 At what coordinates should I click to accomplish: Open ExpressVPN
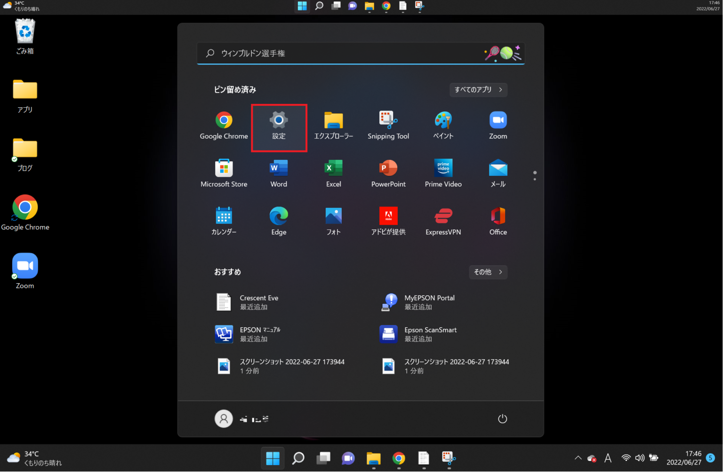(443, 221)
